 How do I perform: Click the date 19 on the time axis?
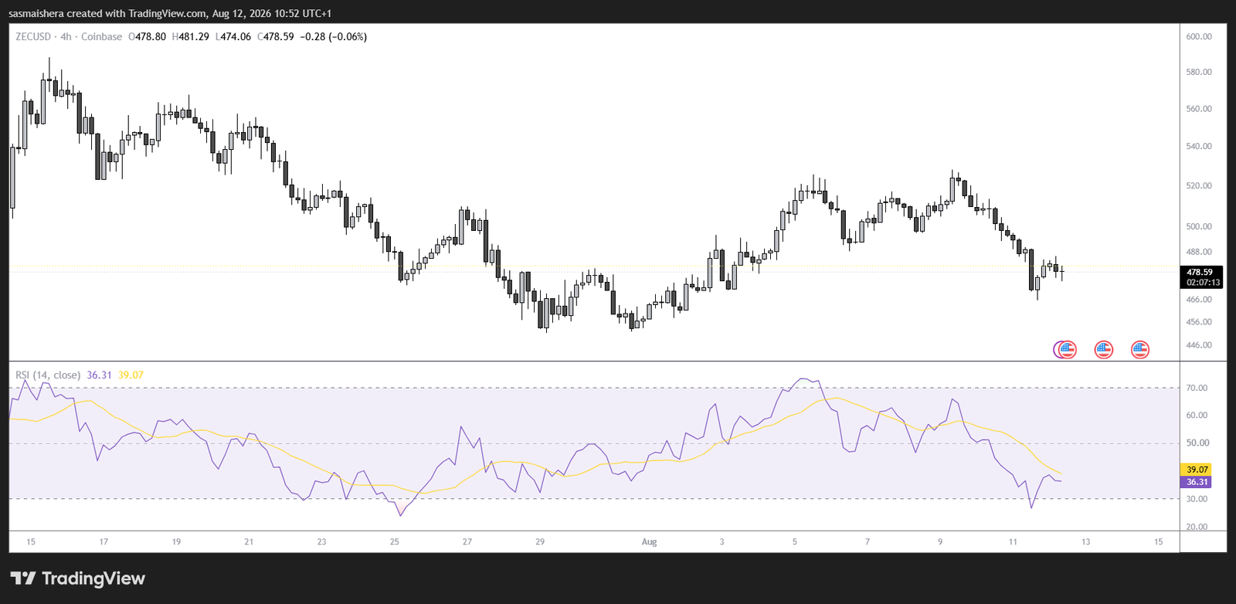176,541
